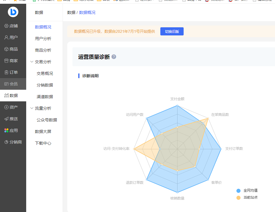This screenshot has height=212, width=275.
Task: Click the 订单 clipboard icon in sidebar
Action: [6, 72]
